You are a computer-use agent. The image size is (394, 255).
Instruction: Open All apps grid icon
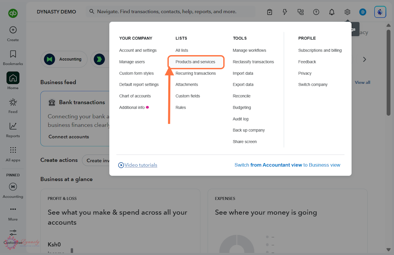point(13,150)
